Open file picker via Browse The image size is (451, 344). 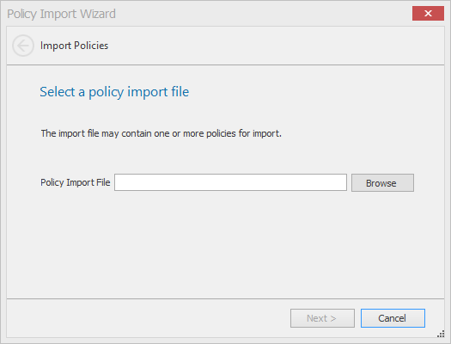[382, 183]
